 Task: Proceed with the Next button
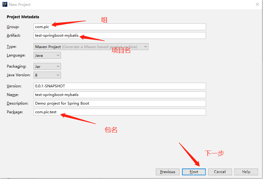pyautogui.click(x=194, y=172)
